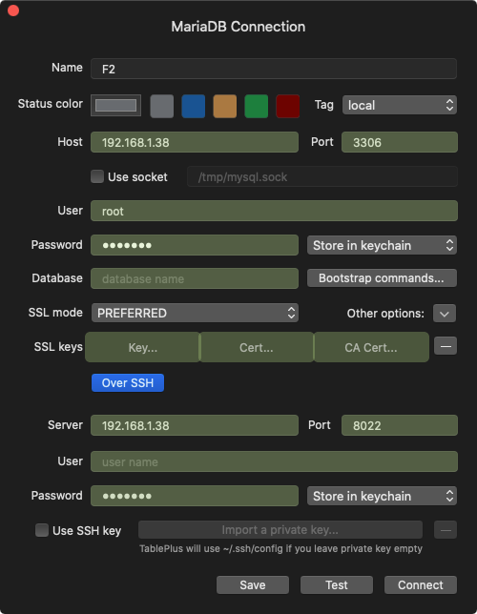
Task: Select the green status color
Action: pos(257,106)
